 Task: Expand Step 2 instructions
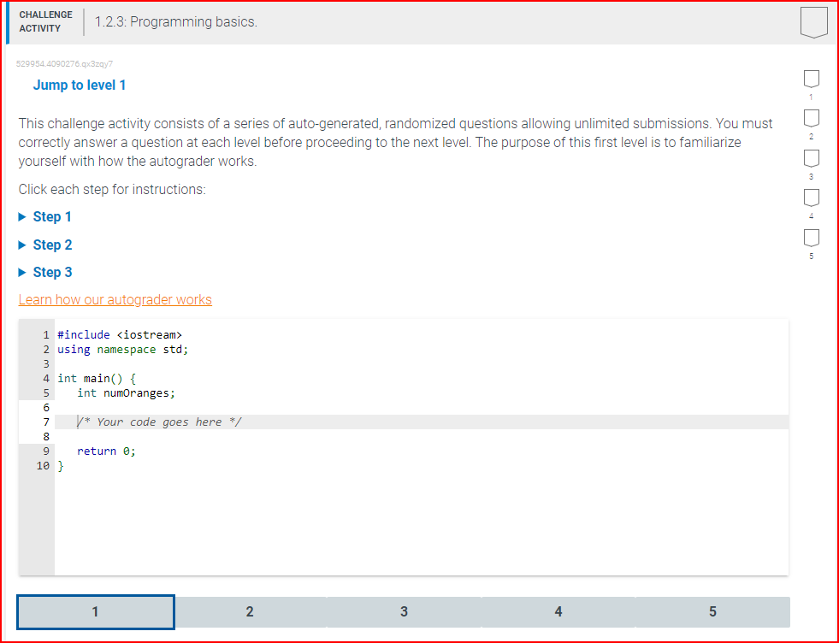click(x=45, y=245)
